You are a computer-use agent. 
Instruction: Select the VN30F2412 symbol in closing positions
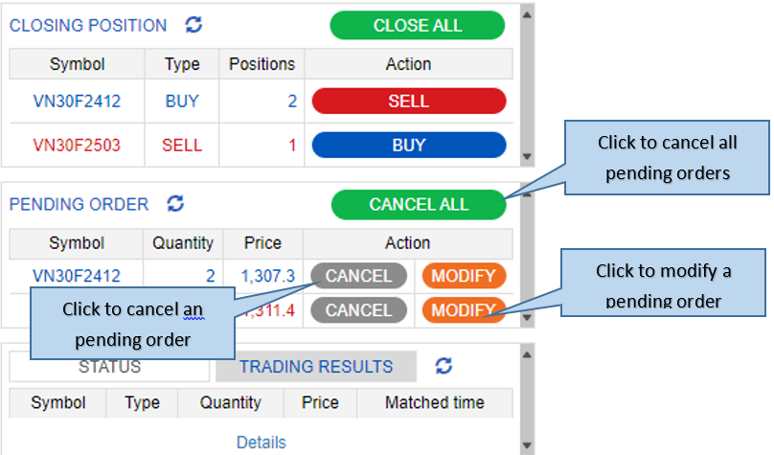click(x=77, y=102)
